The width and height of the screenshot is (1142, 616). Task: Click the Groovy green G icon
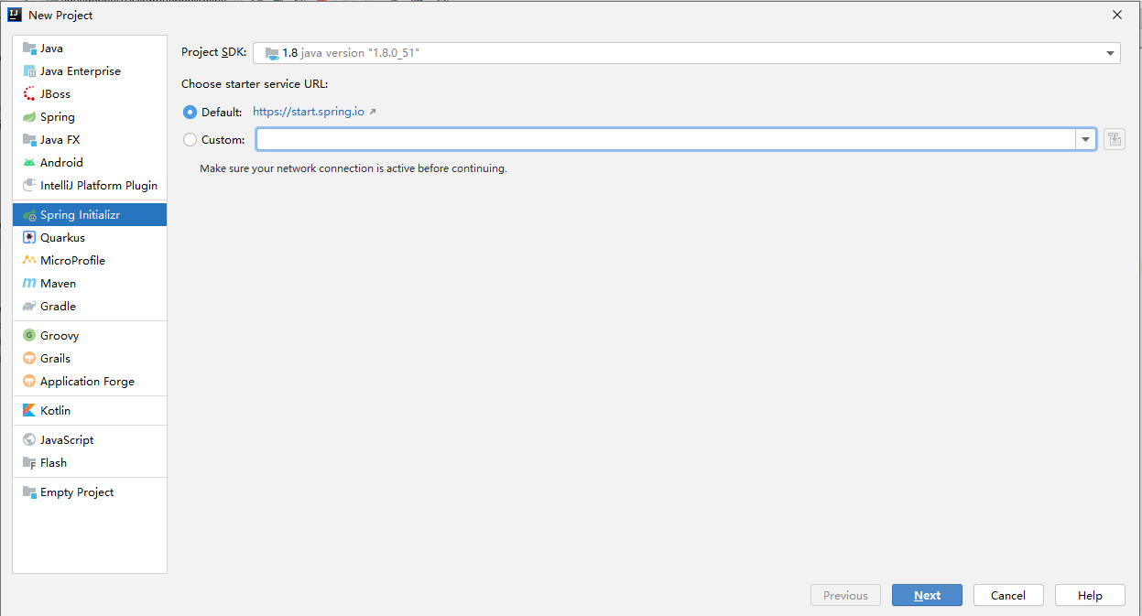tap(29, 336)
